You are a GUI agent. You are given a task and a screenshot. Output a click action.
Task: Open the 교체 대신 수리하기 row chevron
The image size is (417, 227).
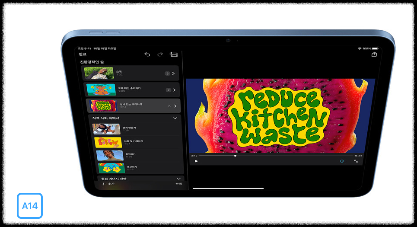[174, 90]
